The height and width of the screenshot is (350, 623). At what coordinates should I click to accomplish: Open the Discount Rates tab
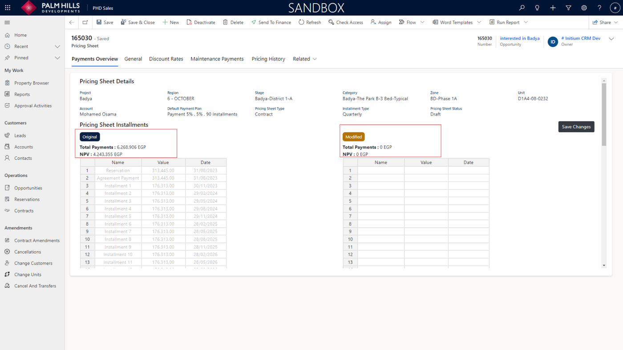[166, 59]
